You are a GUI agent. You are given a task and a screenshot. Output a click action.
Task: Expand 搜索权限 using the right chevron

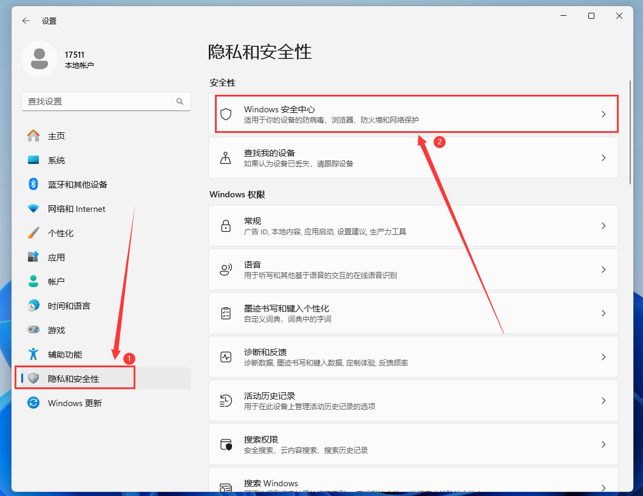(x=603, y=444)
